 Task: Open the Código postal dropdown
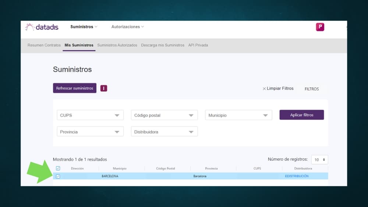[x=164, y=115]
